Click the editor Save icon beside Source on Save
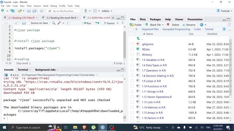Viewport: 234px width, 131px height. [24, 23]
